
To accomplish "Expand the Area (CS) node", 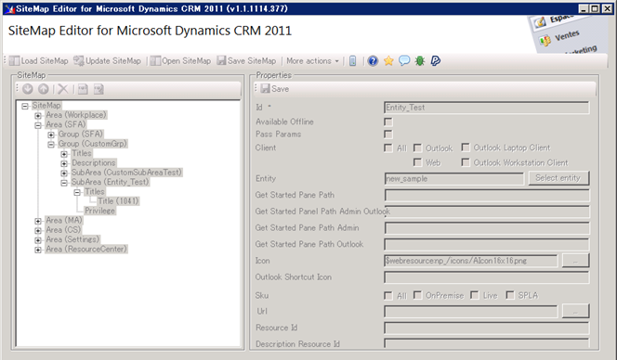I will (38, 231).
